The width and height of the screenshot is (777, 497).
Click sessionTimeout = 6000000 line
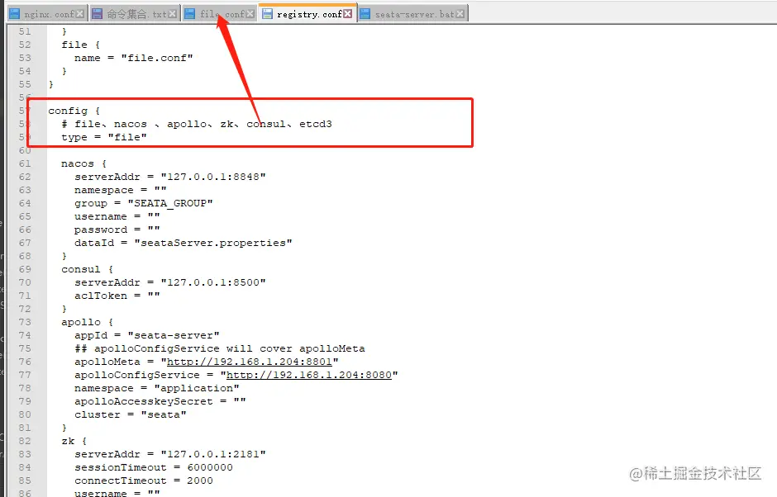[154, 467]
